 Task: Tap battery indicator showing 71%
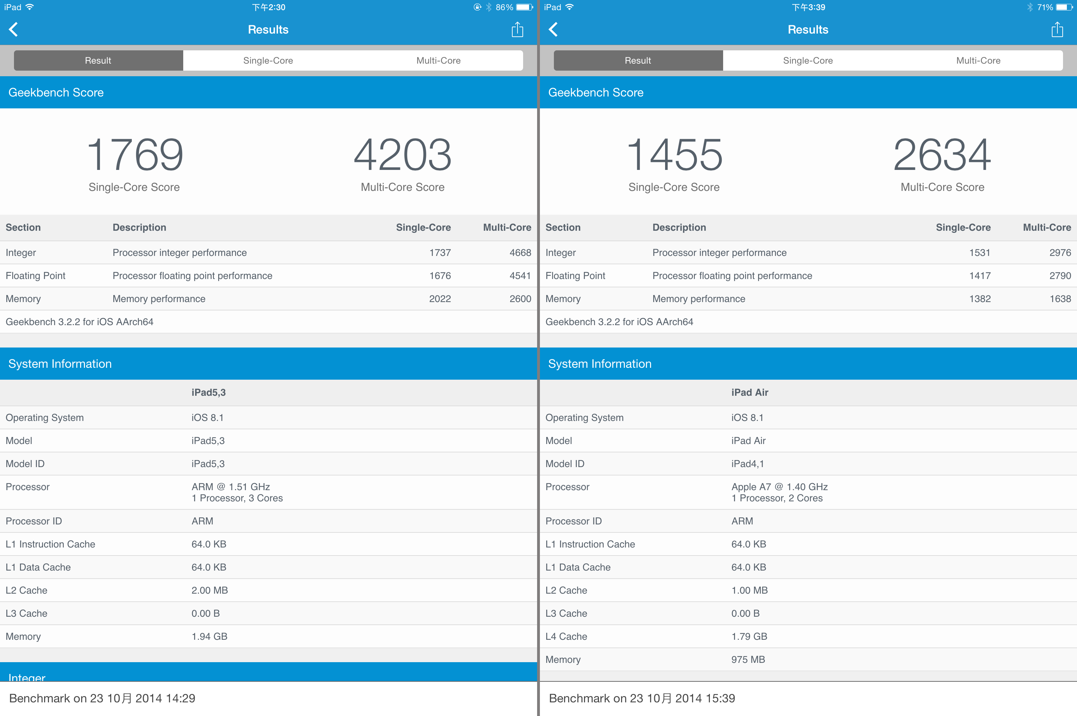pos(1064,7)
